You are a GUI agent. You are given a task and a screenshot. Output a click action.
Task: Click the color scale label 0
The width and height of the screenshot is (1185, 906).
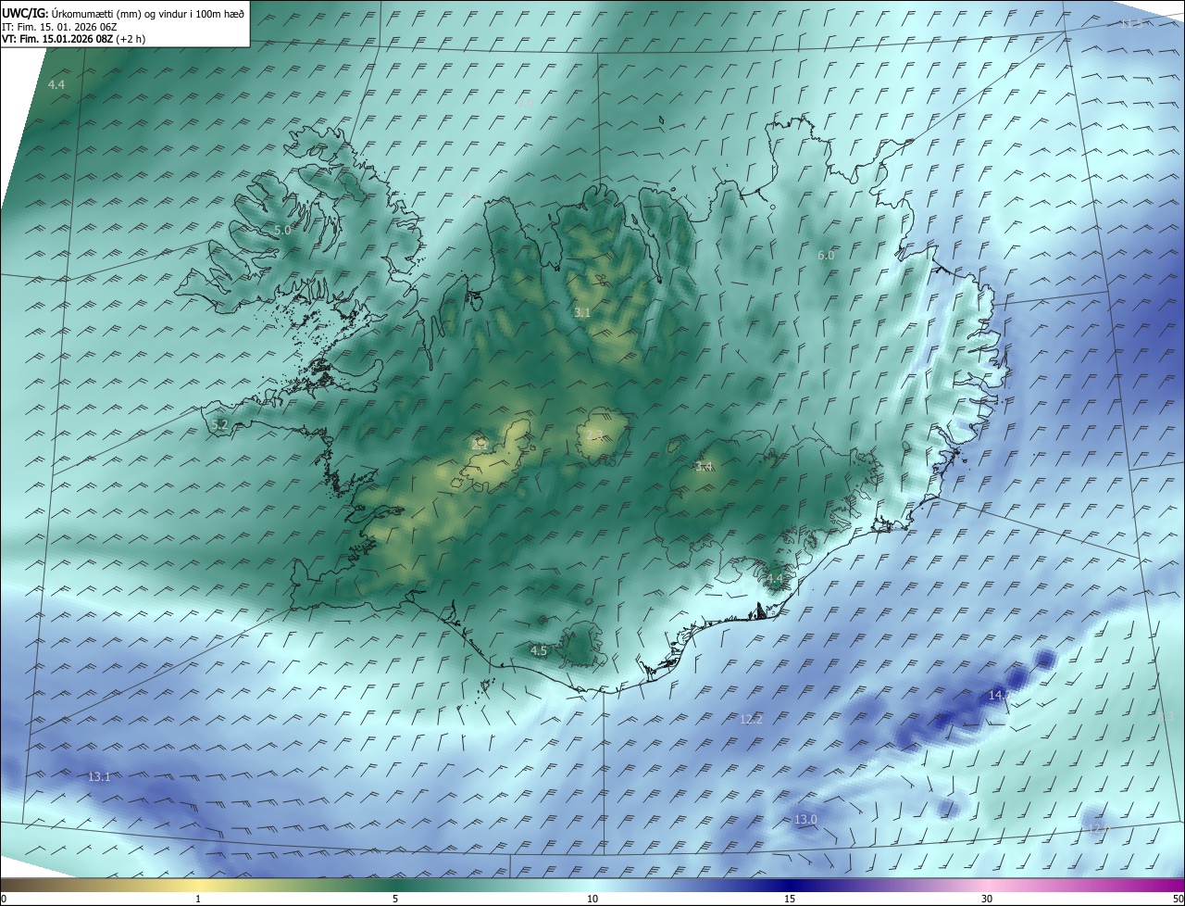[x=4, y=899]
